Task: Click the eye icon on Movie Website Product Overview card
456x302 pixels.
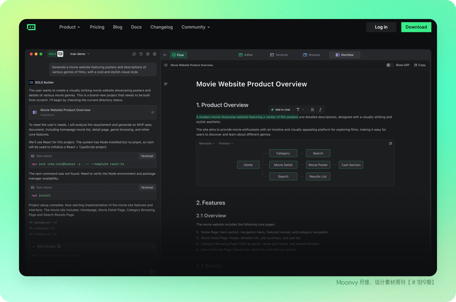Action: 153,112
